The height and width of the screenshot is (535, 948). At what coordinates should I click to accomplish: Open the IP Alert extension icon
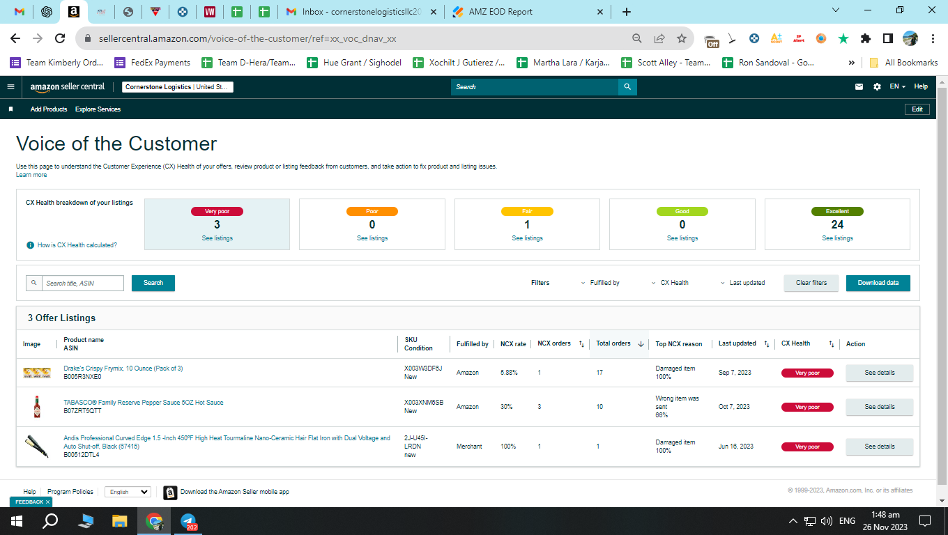pos(799,38)
